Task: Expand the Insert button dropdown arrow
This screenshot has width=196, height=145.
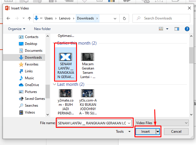Action: pyautogui.click(x=158, y=132)
